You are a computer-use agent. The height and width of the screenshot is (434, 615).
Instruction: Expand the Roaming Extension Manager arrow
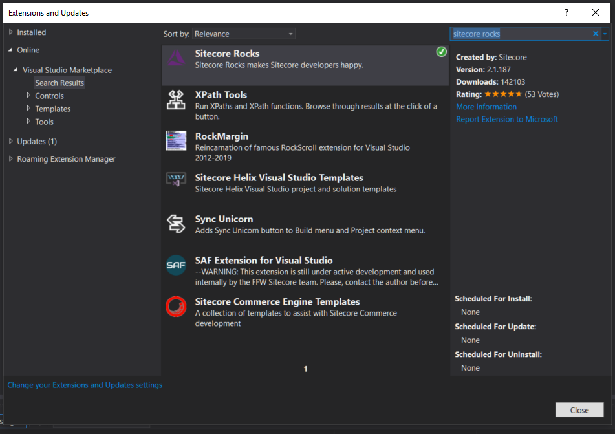click(x=11, y=159)
